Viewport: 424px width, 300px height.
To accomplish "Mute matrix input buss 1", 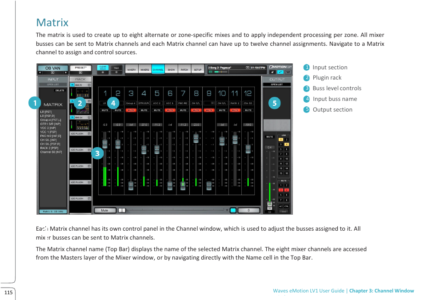I will pyautogui.click(x=105, y=110).
